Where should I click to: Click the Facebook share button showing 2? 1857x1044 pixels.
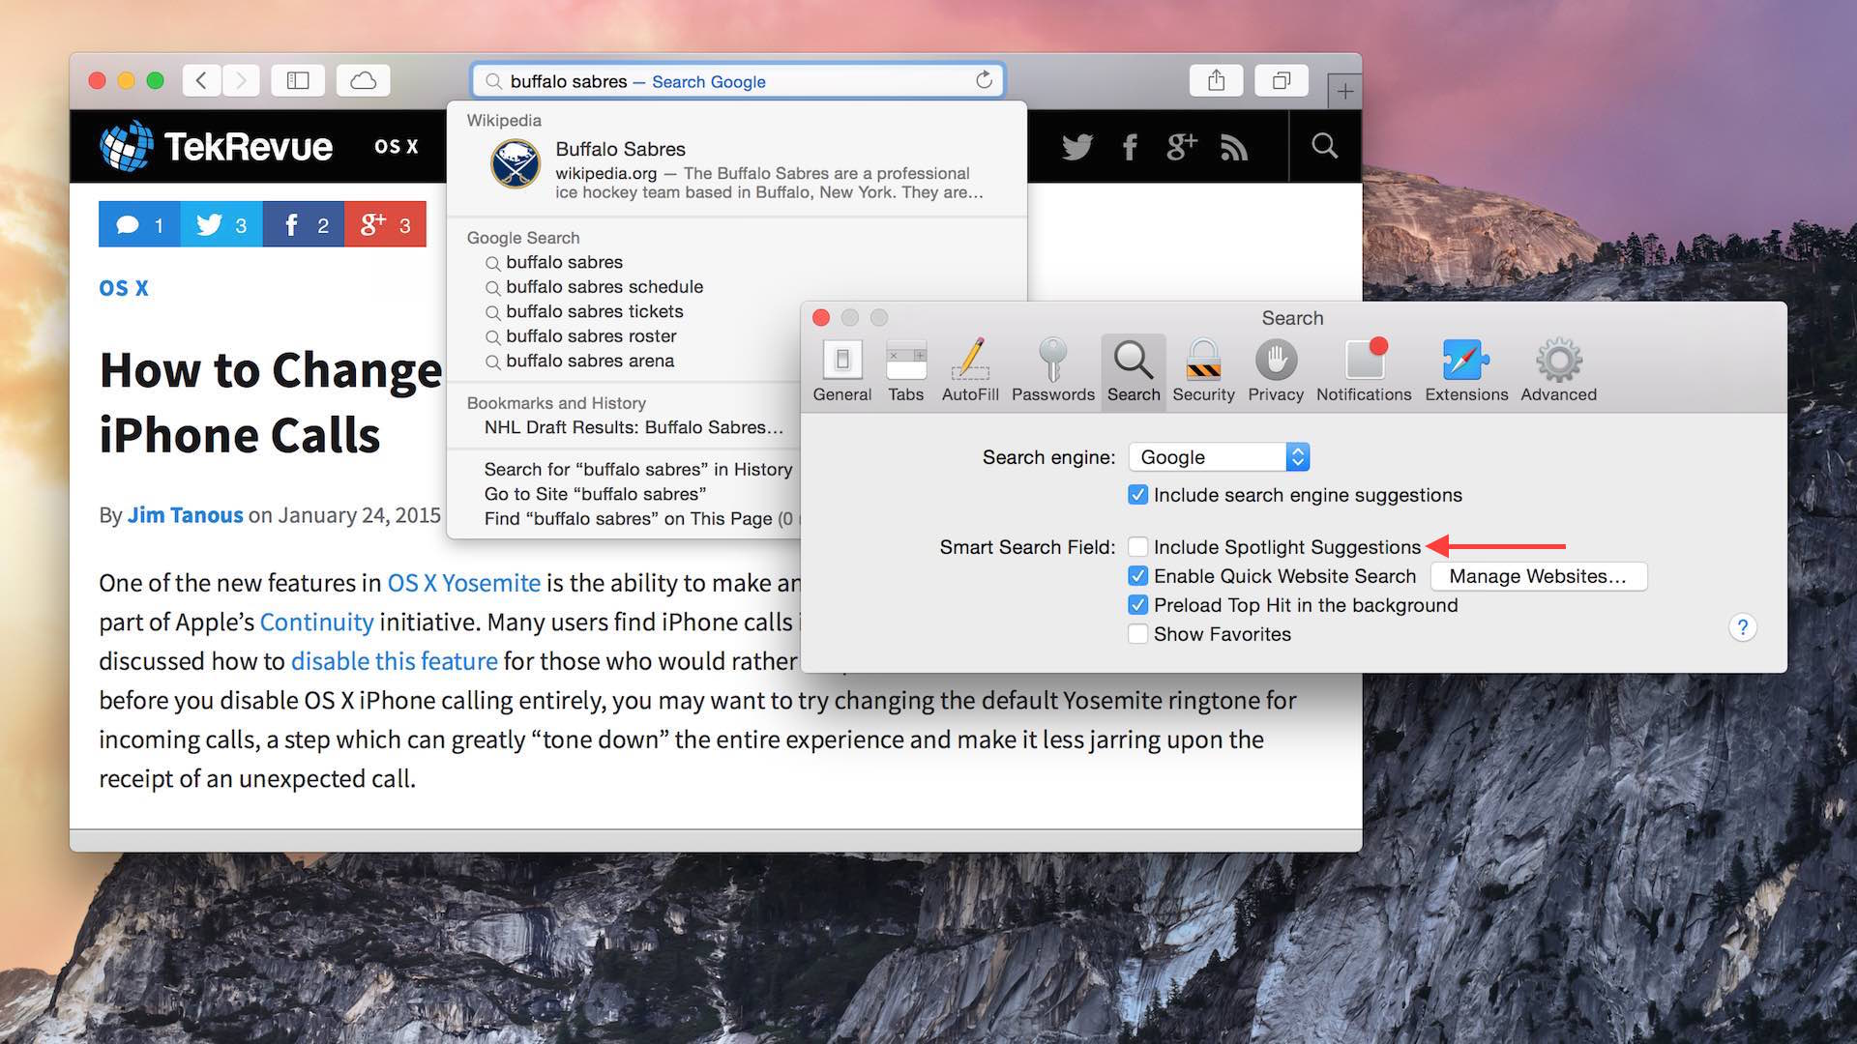coord(304,224)
